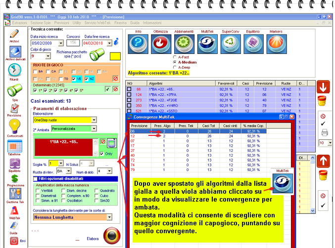335x248 pixels.
Task: Sort by the Favorevoli column header
Action: coord(226,83)
